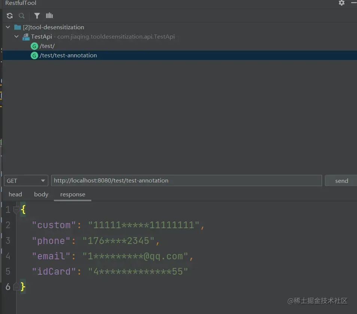This screenshot has width=357, height=314.
Task: Open the search icon in RestfulTool toolbar
Action: click(22, 16)
